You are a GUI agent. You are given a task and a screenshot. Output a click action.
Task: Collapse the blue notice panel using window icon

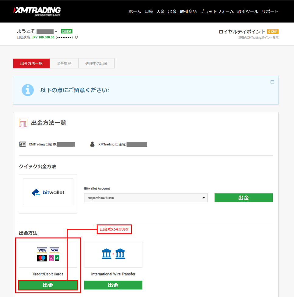(x=272, y=82)
